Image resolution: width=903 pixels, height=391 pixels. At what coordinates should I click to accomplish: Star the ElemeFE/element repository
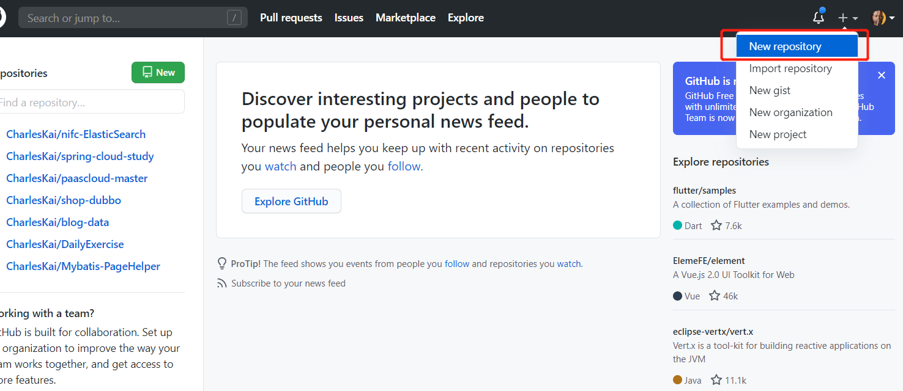click(x=715, y=296)
